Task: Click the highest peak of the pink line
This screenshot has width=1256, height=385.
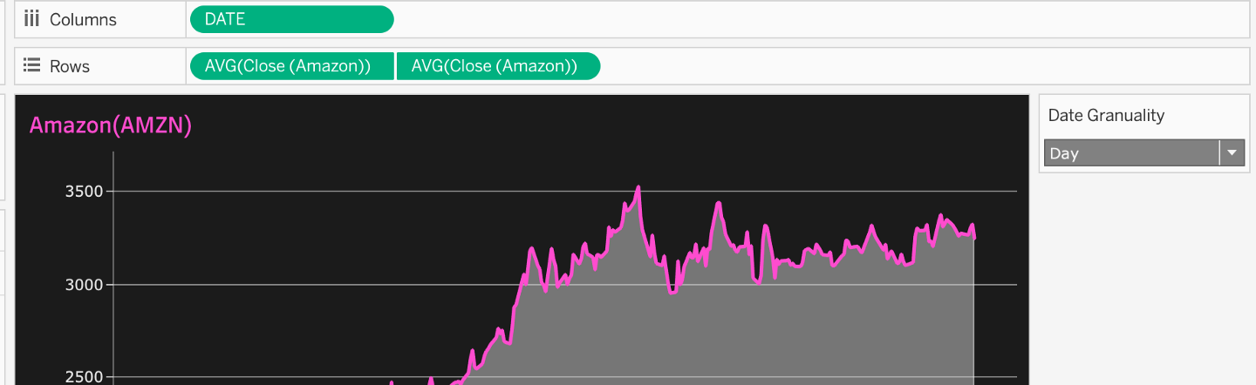Action: click(638, 187)
